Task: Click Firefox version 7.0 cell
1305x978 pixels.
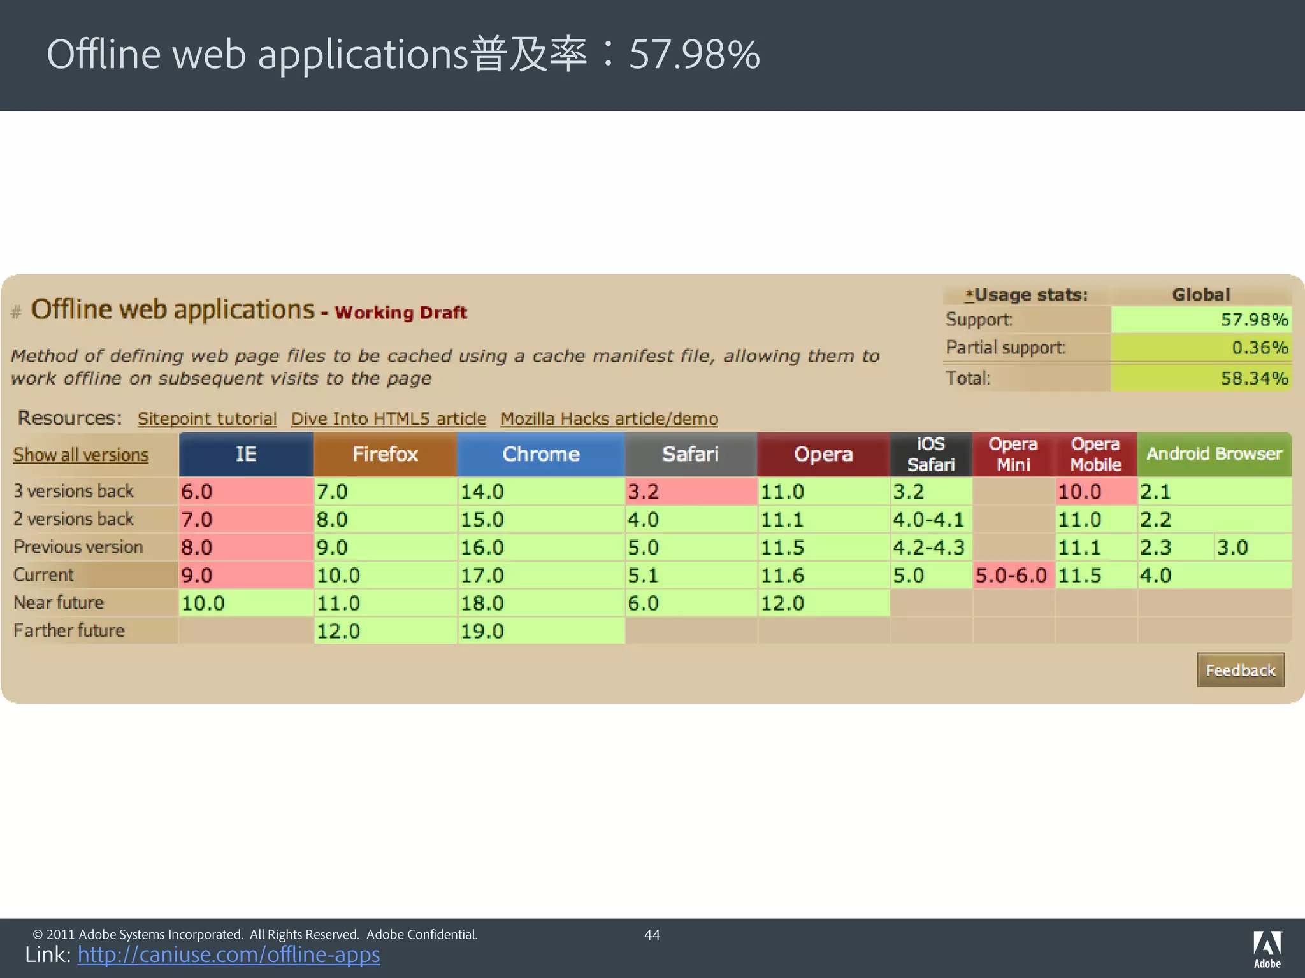Action: 385,491
